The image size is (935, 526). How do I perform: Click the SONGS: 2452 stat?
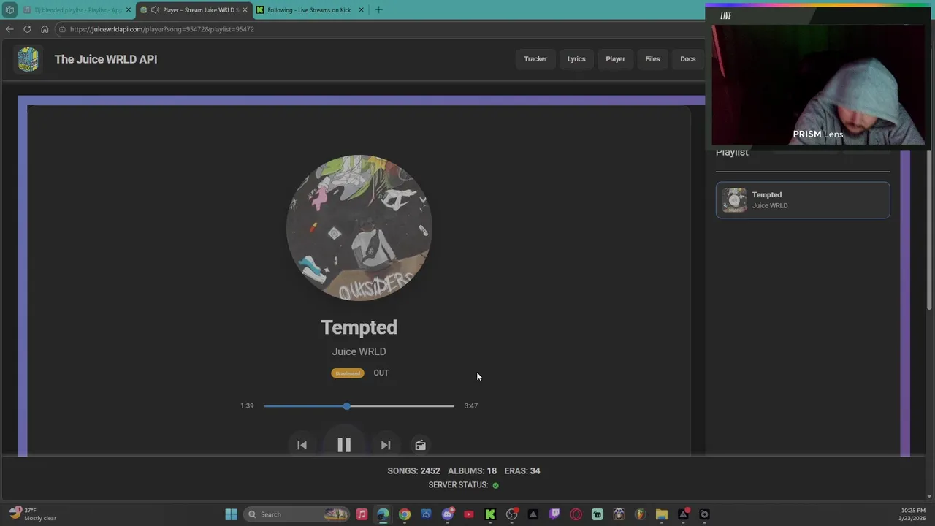coord(413,470)
